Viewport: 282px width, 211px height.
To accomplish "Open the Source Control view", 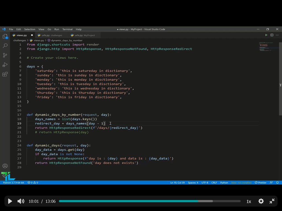I will click(5, 55).
